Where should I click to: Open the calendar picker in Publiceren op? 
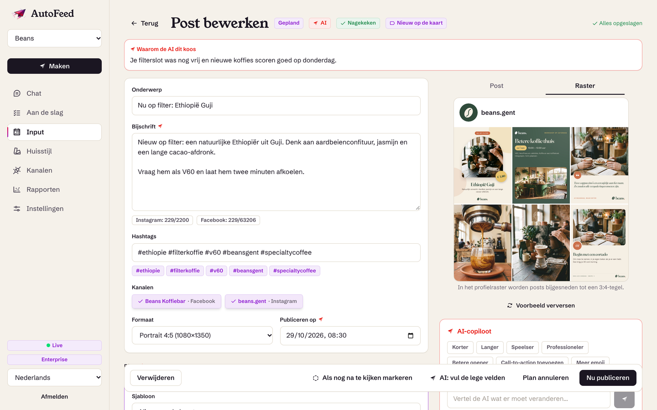[x=411, y=336]
